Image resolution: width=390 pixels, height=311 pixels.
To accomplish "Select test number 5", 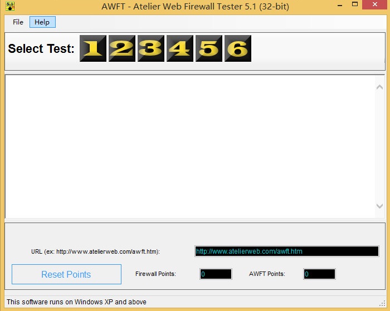I will [209, 48].
